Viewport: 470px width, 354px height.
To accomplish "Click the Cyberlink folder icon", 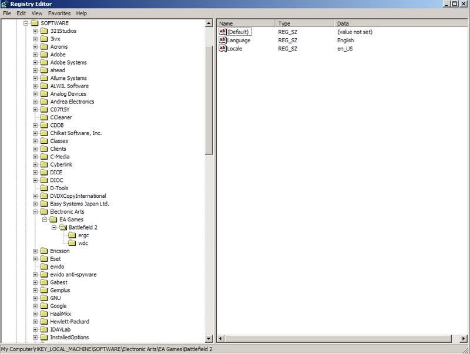I will [x=44, y=164].
